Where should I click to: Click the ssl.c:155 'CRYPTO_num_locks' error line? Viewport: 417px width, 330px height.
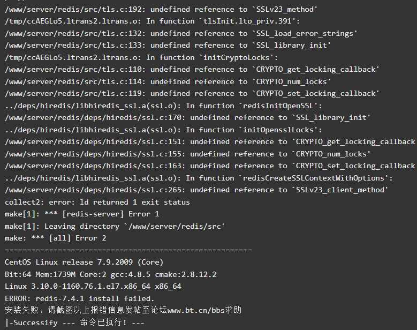187,154
